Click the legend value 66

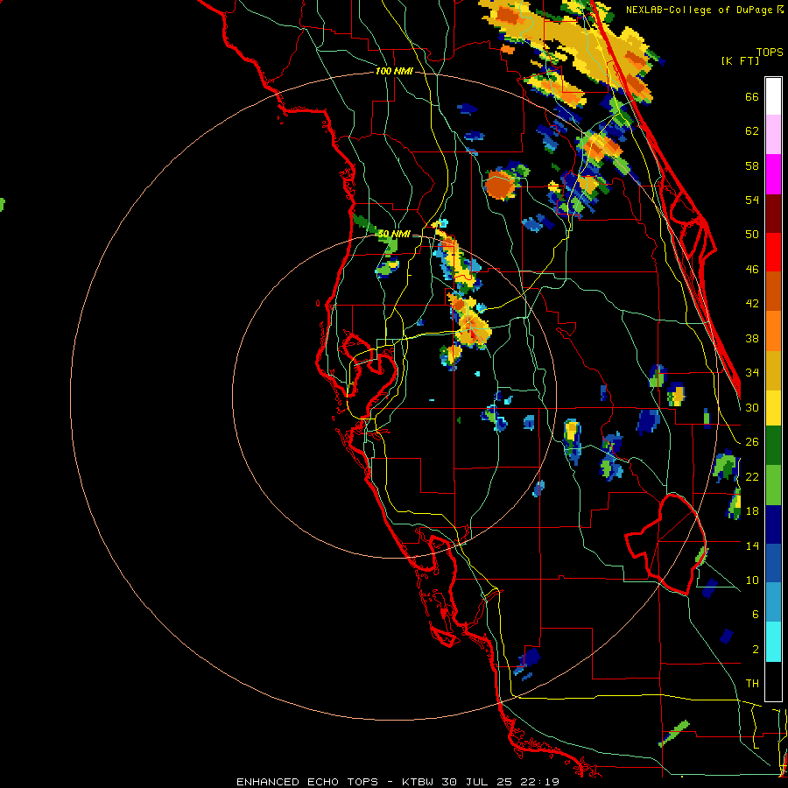(x=752, y=97)
